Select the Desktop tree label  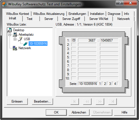tap(19, 30)
